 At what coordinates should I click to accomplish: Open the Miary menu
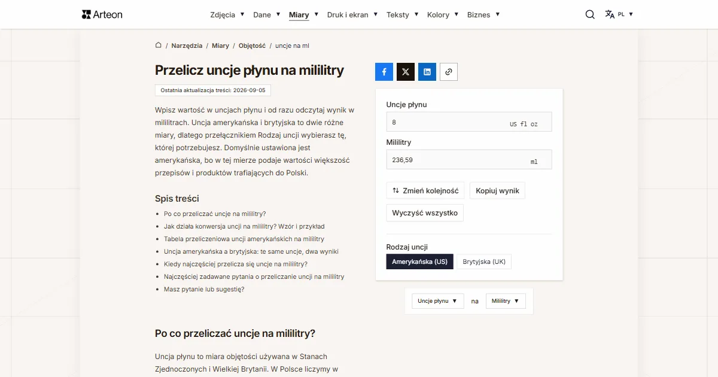tap(303, 15)
